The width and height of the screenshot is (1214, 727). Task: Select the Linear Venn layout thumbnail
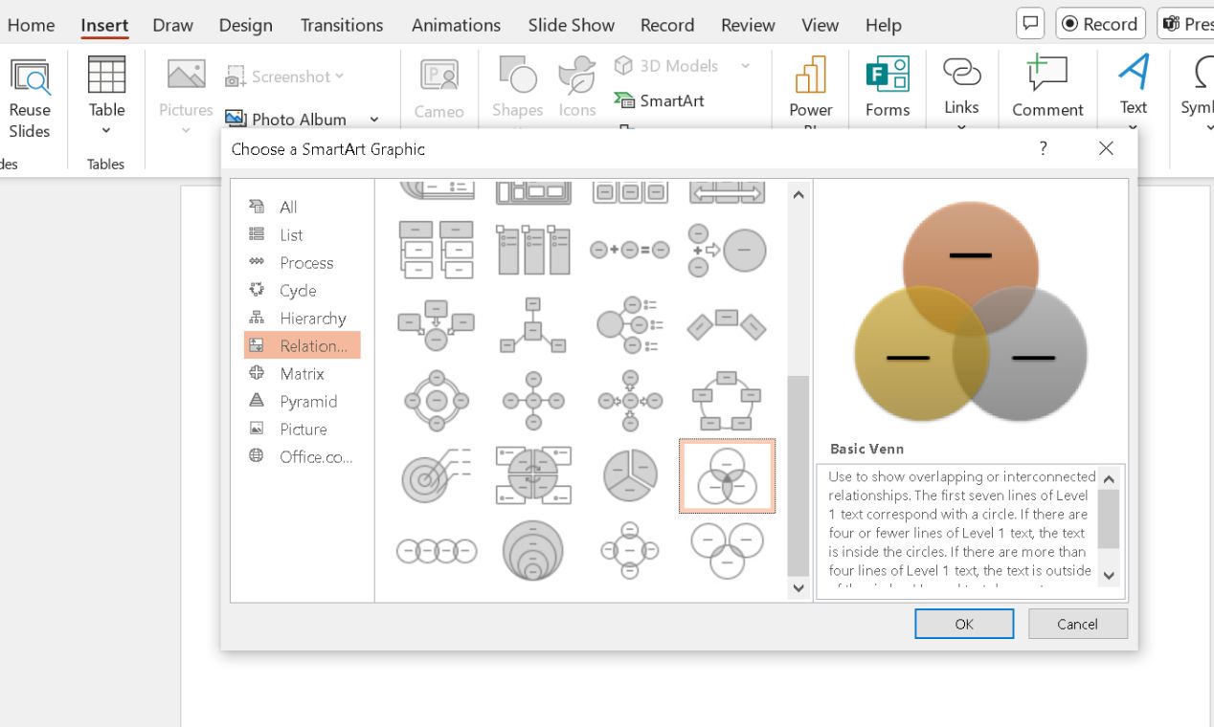coord(437,551)
